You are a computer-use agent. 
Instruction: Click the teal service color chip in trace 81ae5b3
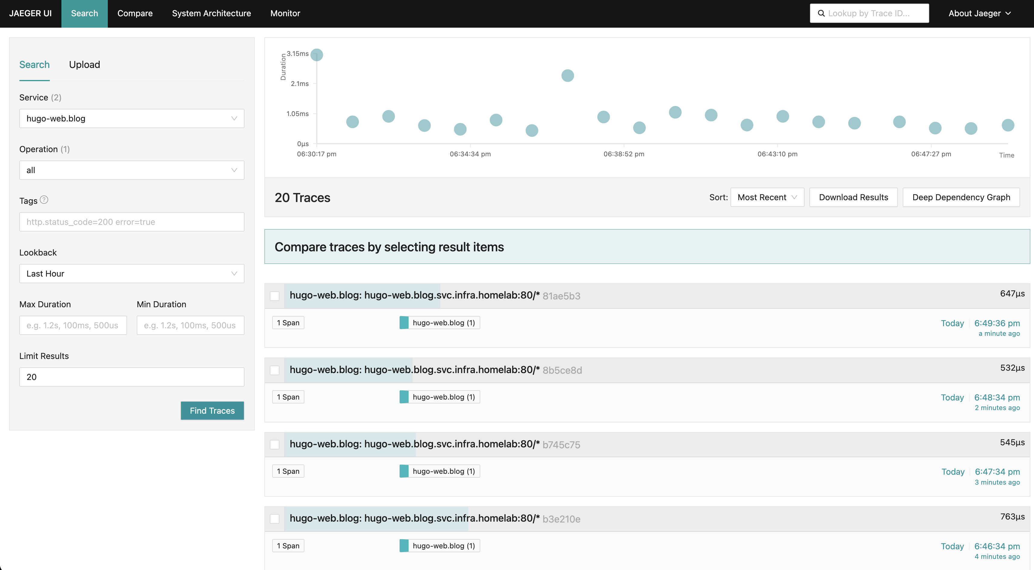404,323
